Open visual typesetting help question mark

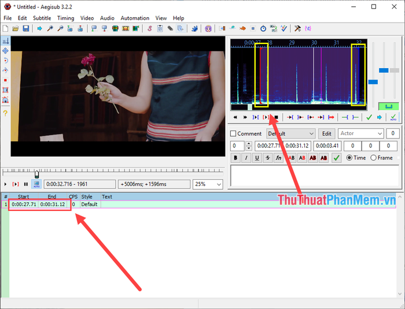(x=5, y=113)
